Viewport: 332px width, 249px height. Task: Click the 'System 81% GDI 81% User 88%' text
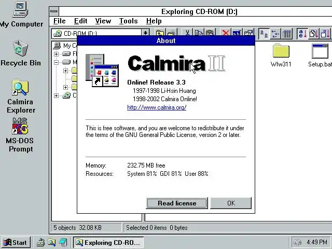coord(168,174)
